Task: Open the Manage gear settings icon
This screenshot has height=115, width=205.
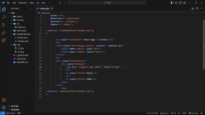Action: 4,108
